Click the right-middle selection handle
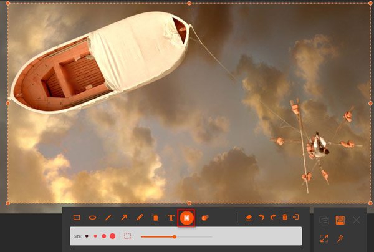Image resolution: width=374 pixels, height=252 pixels. tap(370, 104)
